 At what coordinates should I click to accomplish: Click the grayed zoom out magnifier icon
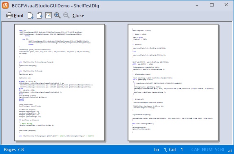point(66,16)
